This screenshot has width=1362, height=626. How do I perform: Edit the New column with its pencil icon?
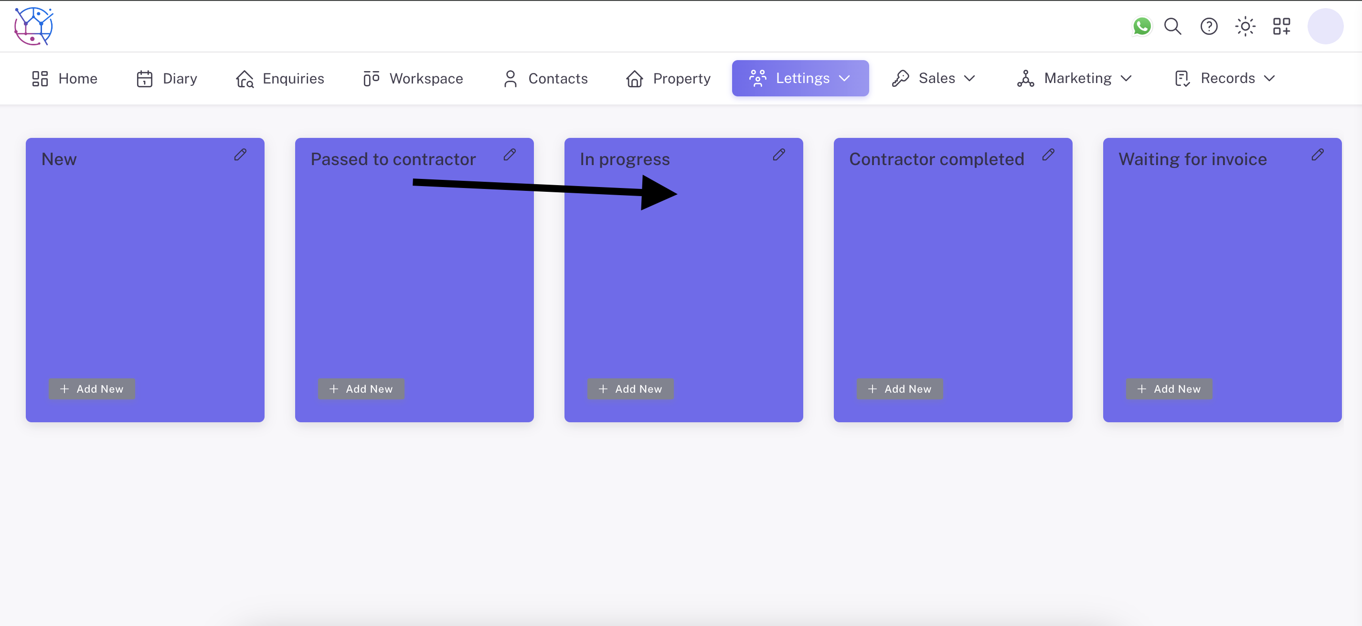click(241, 154)
